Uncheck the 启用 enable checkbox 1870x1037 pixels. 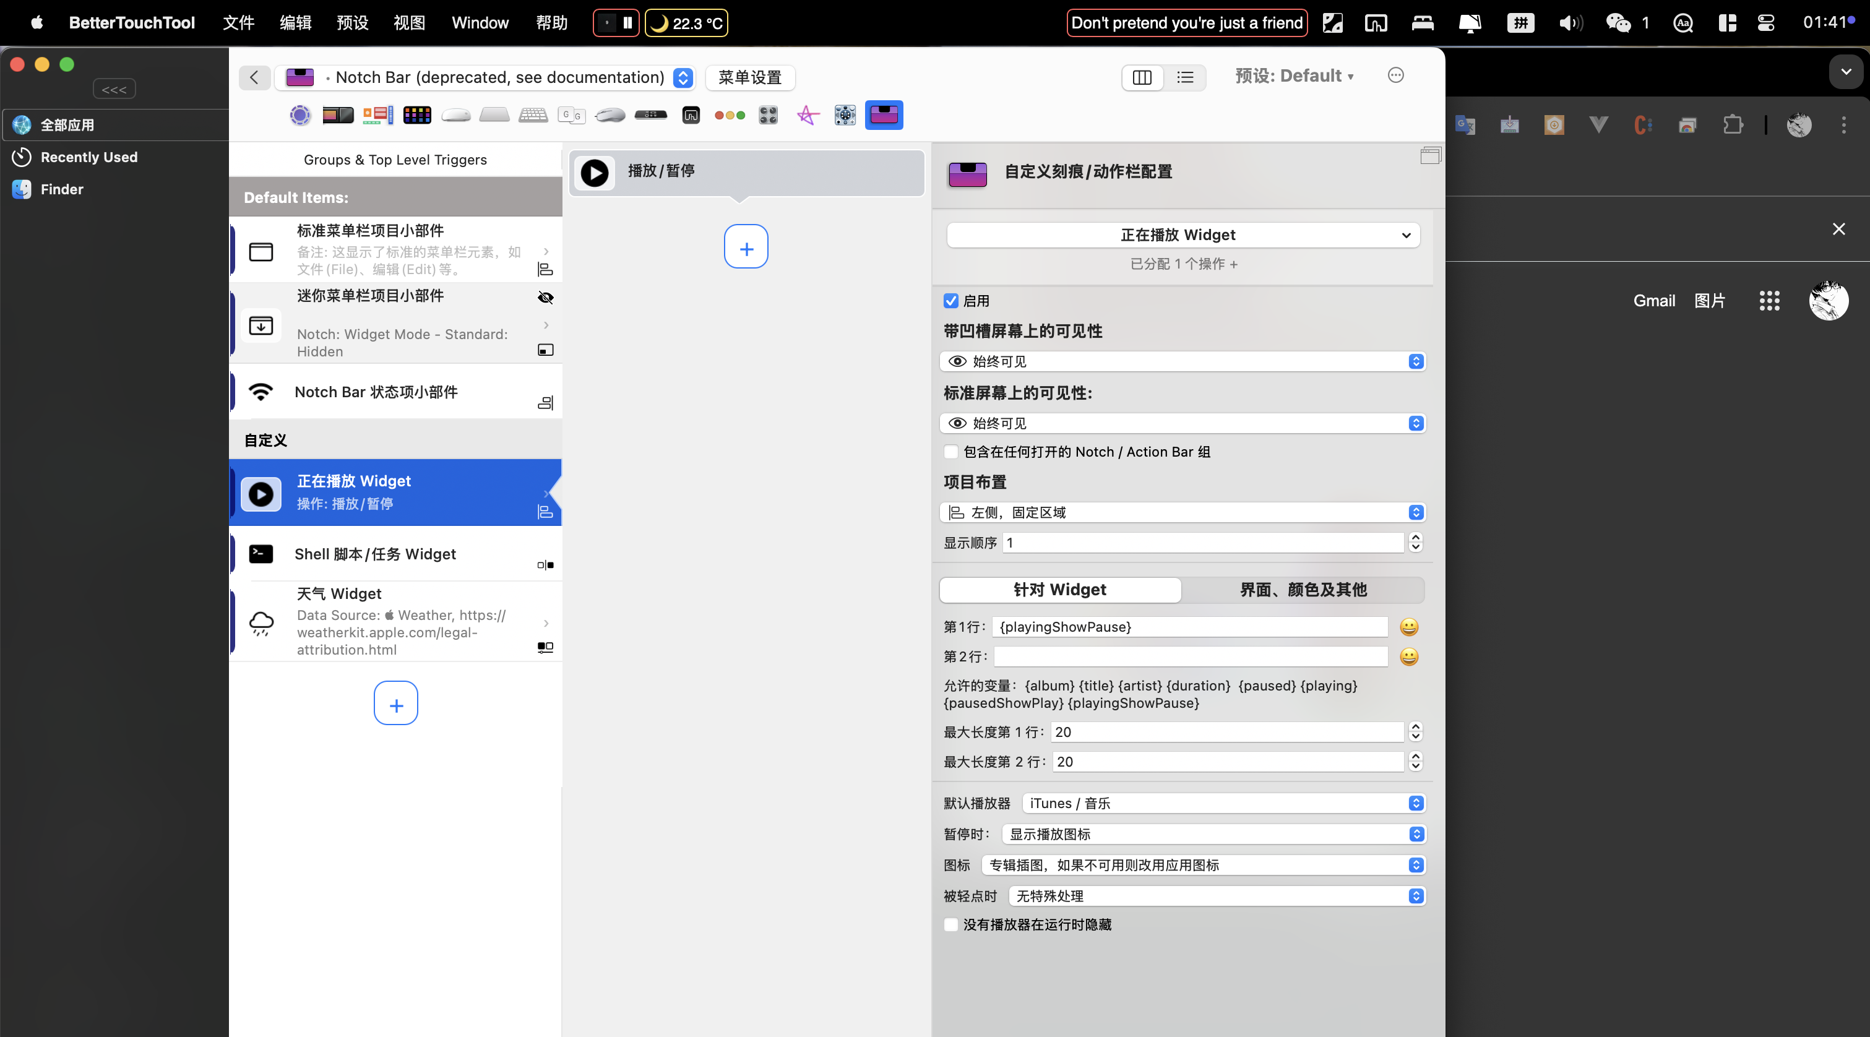tap(951, 301)
